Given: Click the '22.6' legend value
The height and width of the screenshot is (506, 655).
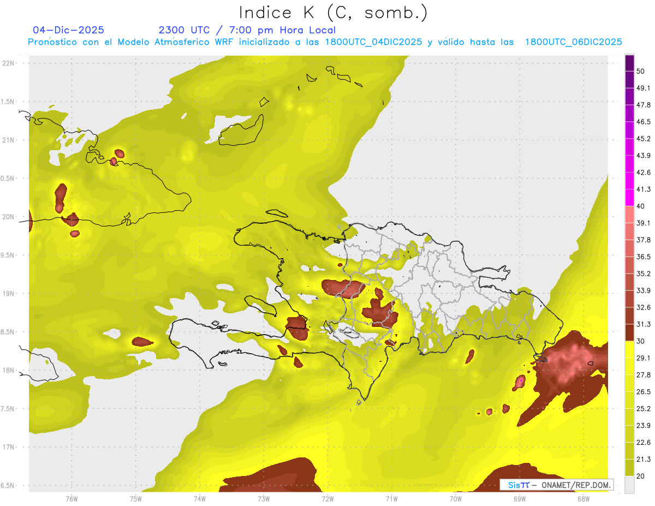Looking at the screenshot, I should (644, 443).
